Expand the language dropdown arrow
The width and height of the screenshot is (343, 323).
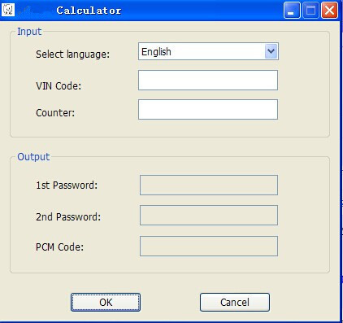(271, 51)
